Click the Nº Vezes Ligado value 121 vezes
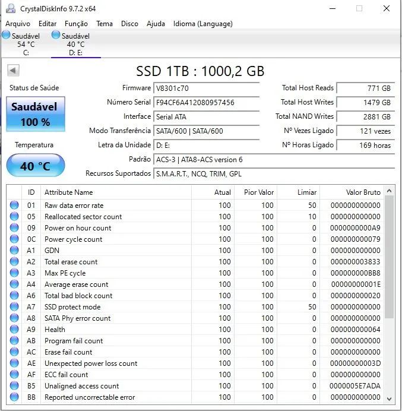Image resolution: width=402 pixels, height=411 pixels. click(366, 131)
